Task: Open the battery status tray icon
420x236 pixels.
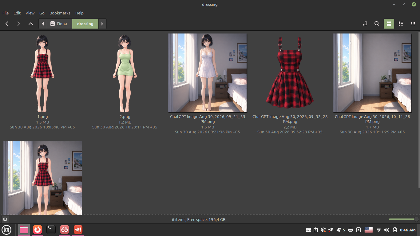Action: 395,230
